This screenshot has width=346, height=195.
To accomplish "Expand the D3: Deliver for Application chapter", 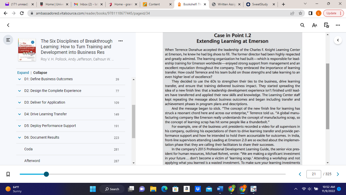I will click(x=20, y=103).
